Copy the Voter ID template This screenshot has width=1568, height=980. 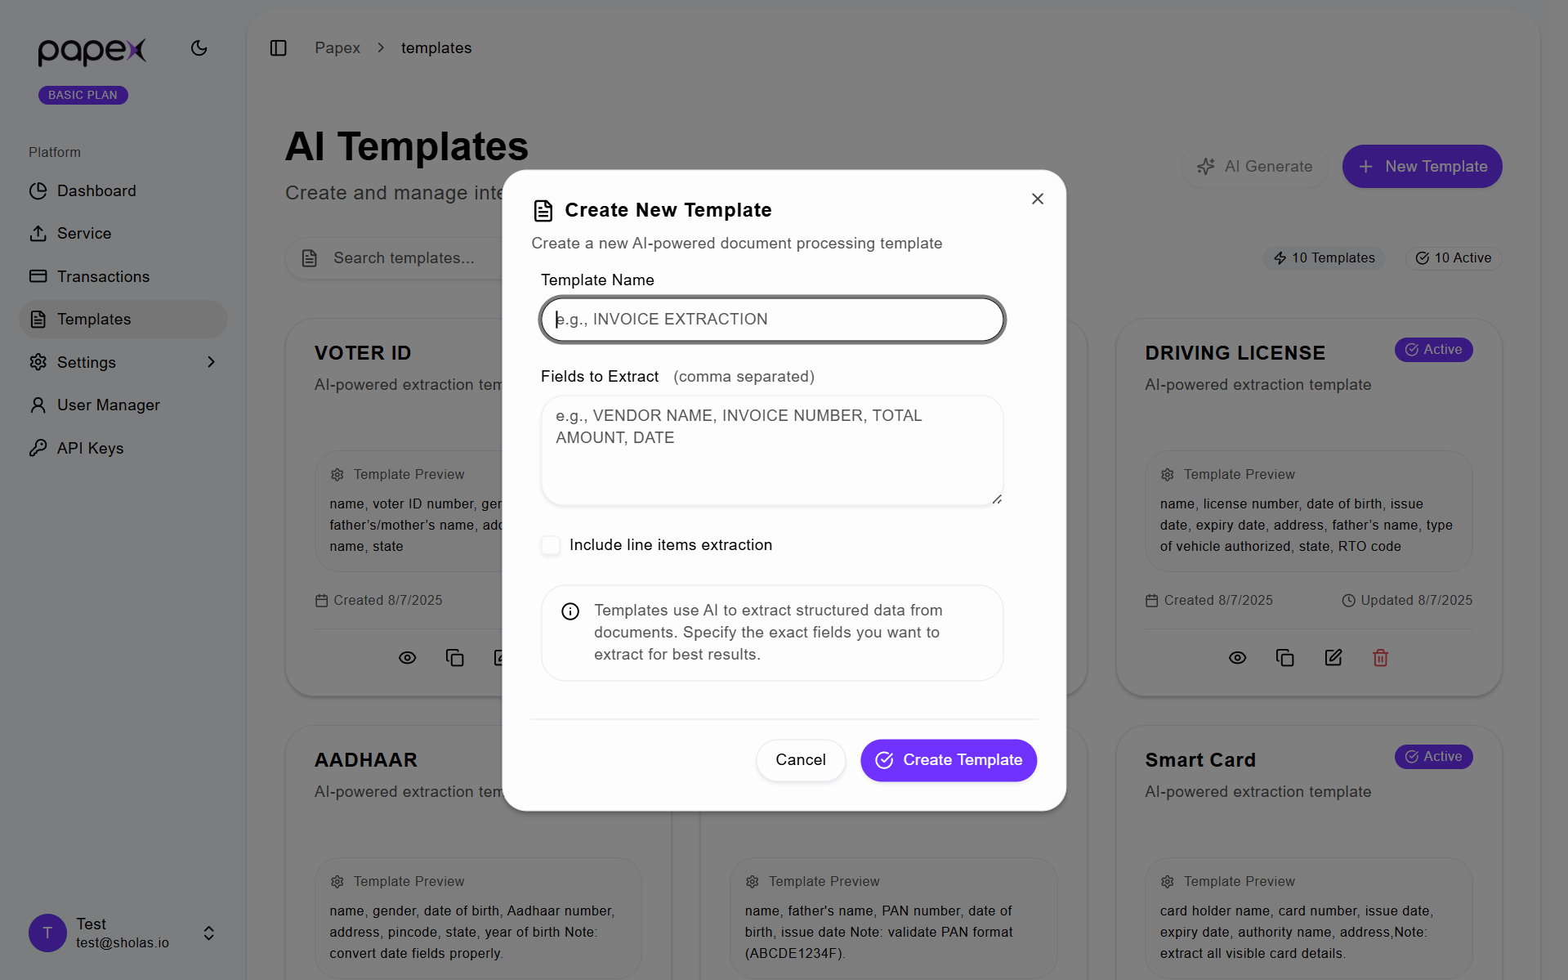click(x=455, y=658)
